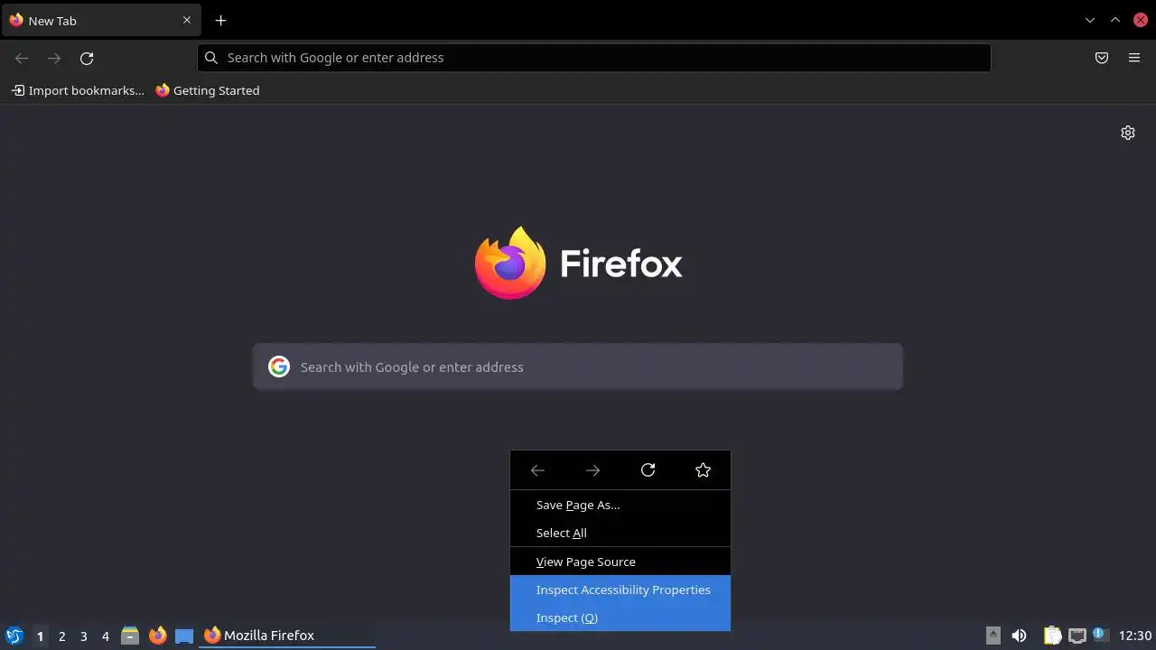
Task: Choose Save Page As… from the context menu
Action: [x=620, y=505]
